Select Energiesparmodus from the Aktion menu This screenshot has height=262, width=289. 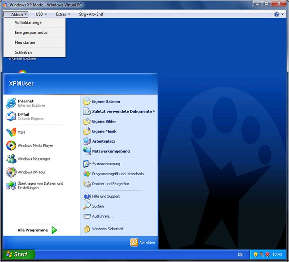tap(34, 33)
